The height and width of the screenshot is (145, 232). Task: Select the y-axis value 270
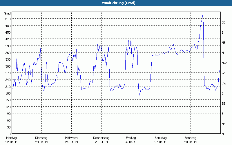coord(8,73)
